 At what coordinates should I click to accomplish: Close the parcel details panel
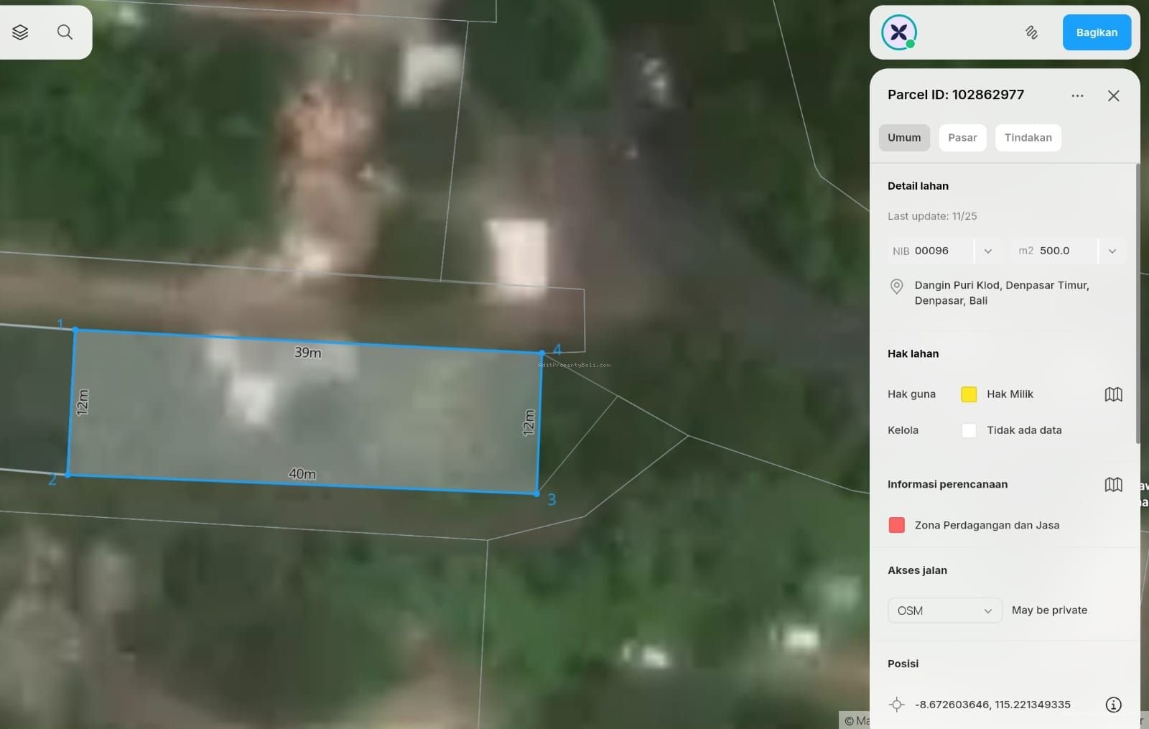coord(1113,96)
